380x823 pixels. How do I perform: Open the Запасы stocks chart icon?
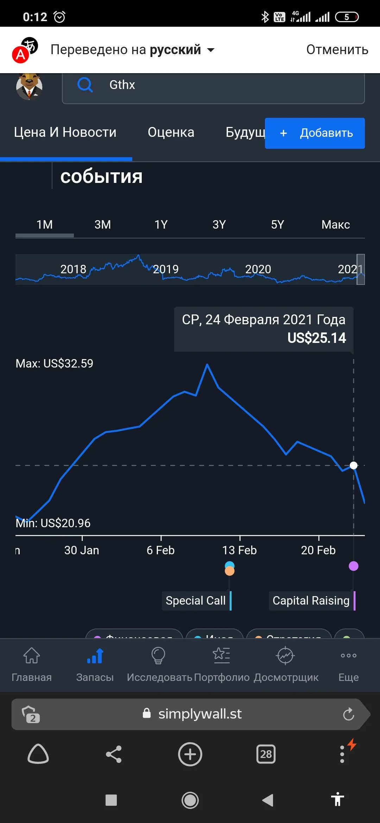click(x=95, y=656)
